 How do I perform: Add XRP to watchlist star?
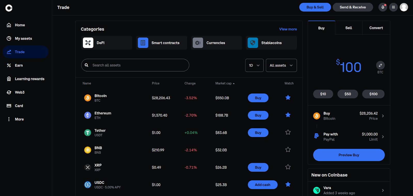pos(288,167)
